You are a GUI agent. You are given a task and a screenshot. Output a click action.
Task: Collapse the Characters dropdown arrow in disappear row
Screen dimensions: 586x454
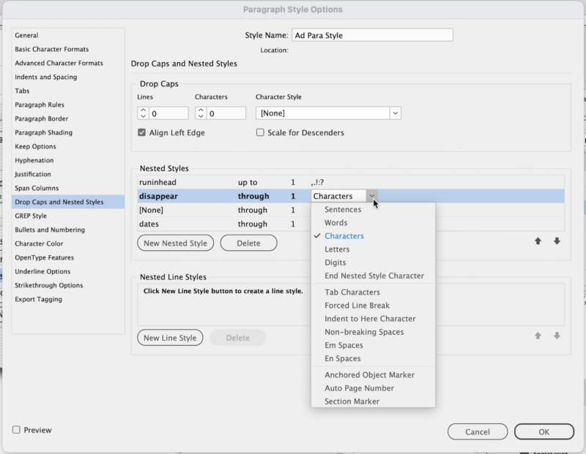point(372,196)
